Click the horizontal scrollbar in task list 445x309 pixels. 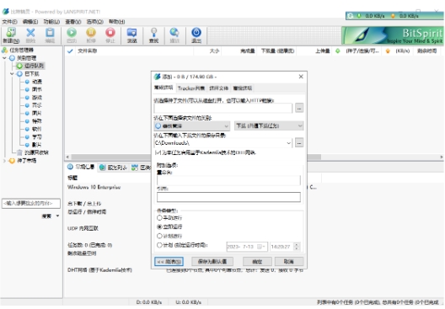[196, 157]
